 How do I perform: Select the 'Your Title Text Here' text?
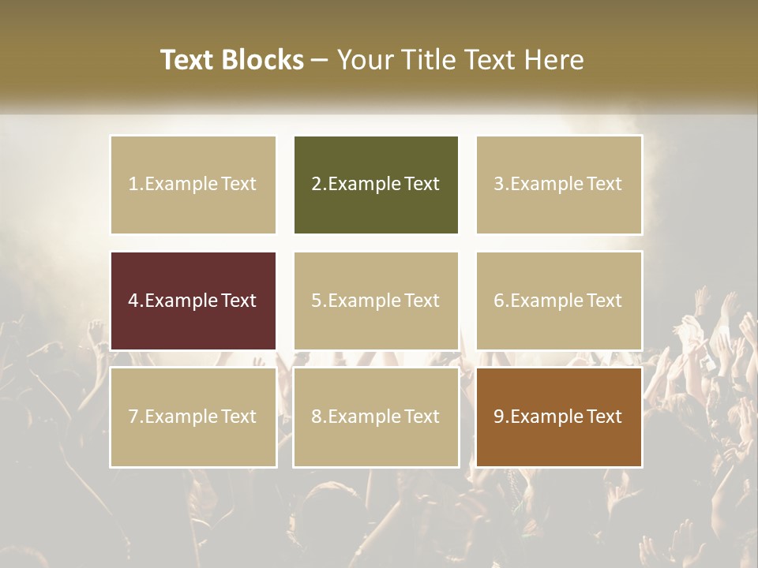click(460, 60)
